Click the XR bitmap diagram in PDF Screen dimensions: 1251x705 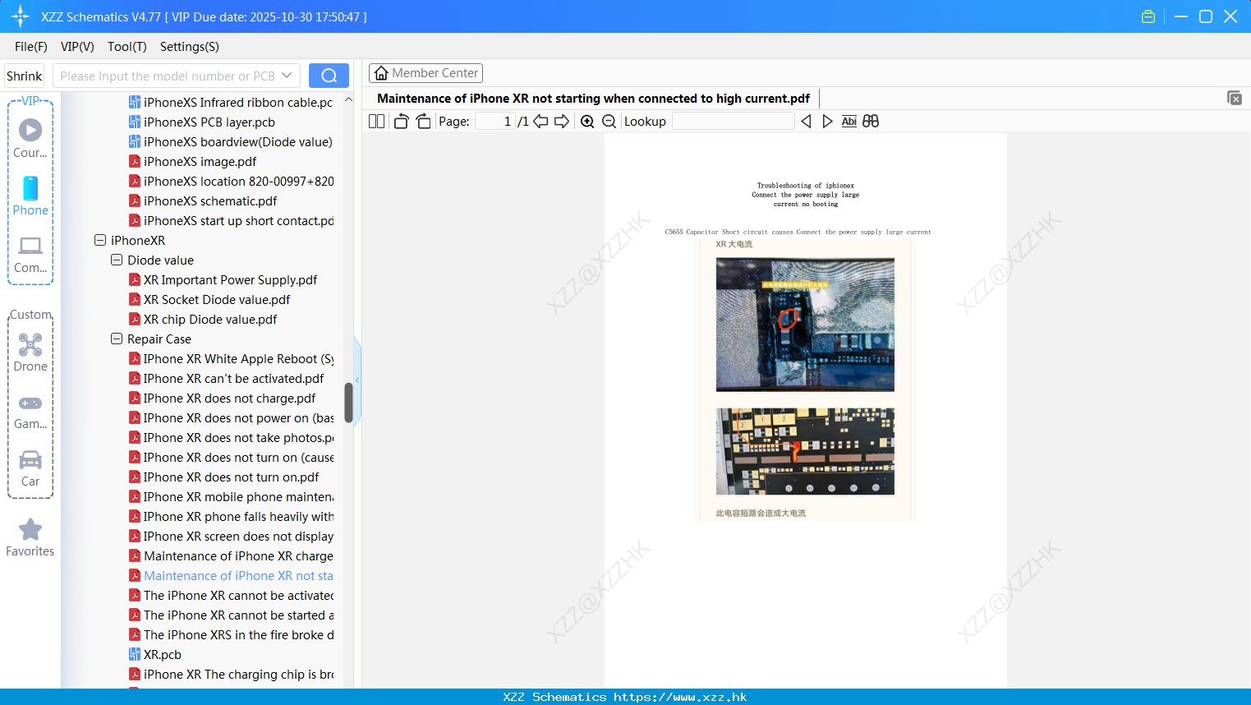click(x=805, y=451)
